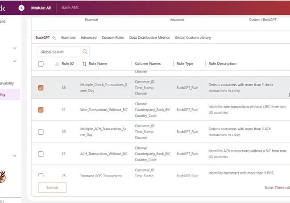This screenshot has height=203, width=290.
Task: Click Time_Stamp column name in rule 38 row
Action: click(144, 88)
